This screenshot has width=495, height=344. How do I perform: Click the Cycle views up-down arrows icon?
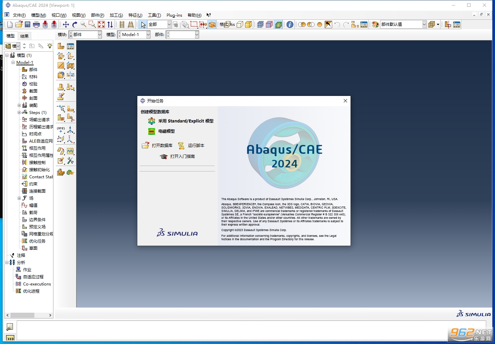click(x=110, y=24)
